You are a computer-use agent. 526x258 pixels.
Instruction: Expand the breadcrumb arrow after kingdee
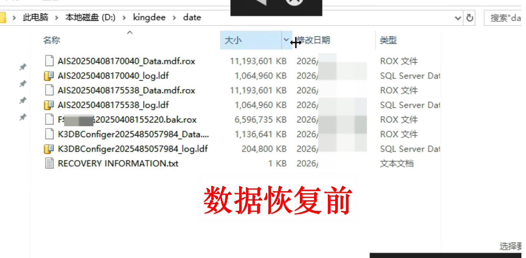click(x=174, y=18)
